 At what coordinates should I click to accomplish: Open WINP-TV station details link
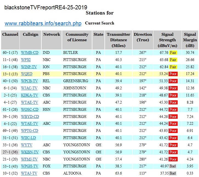click(x=29, y=67)
